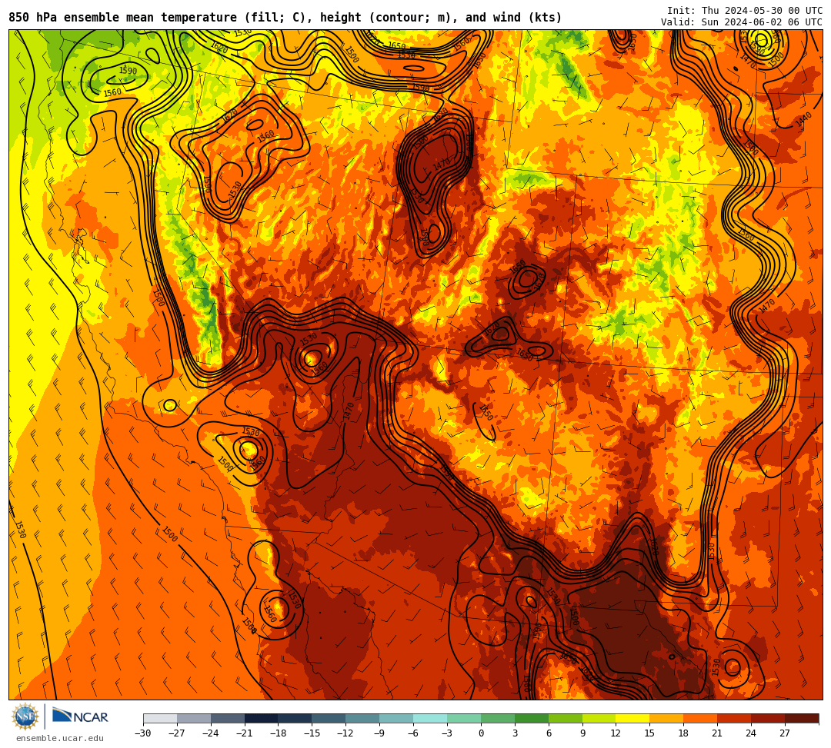Click the Init: Thu 2024-05-30 00 UTC text
The image size is (831, 748).
(745, 11)
